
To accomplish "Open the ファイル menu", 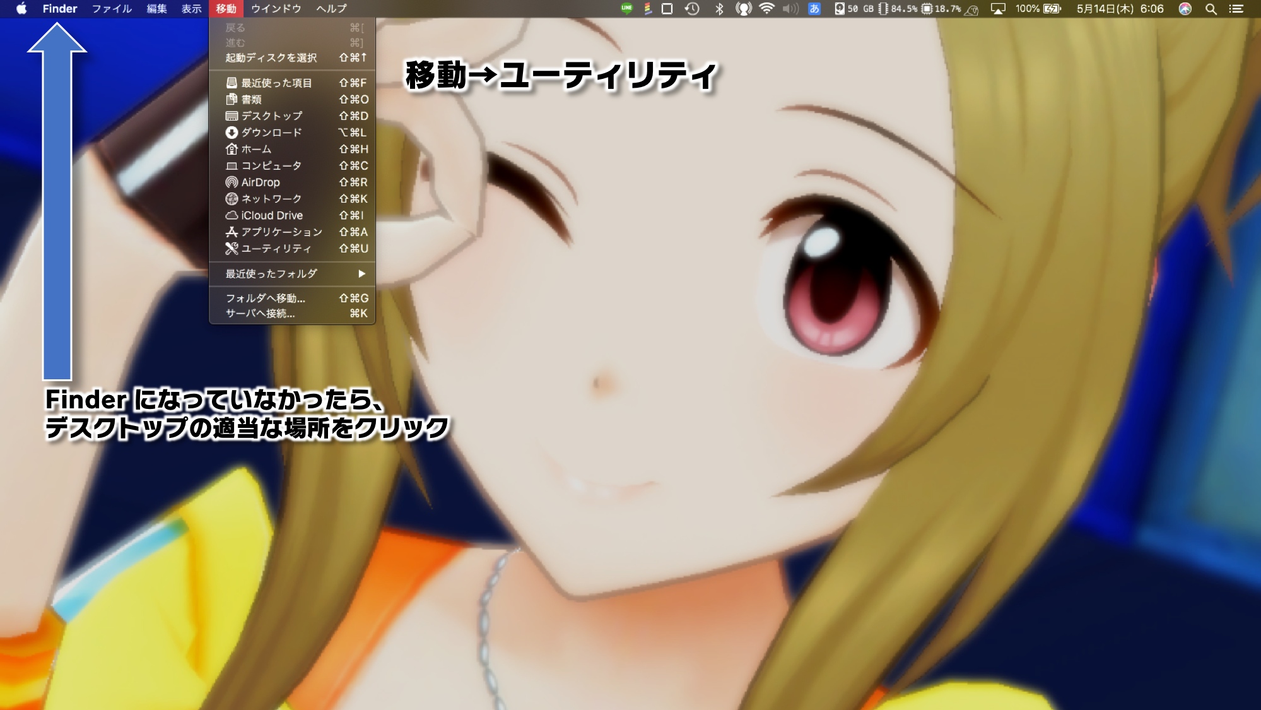I will tap(112, 9).
